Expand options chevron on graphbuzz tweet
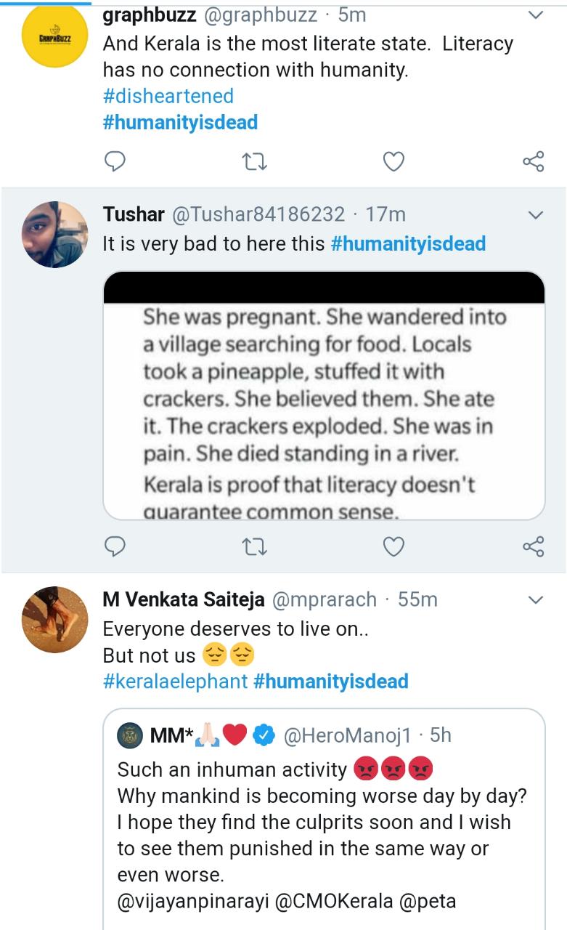Image resolution: width=567 pixels, height=930 pixels. [535, 15]
